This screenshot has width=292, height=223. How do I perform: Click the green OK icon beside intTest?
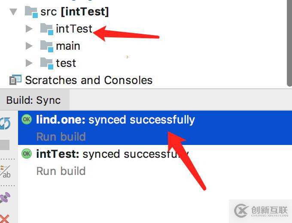coord(27,154)
